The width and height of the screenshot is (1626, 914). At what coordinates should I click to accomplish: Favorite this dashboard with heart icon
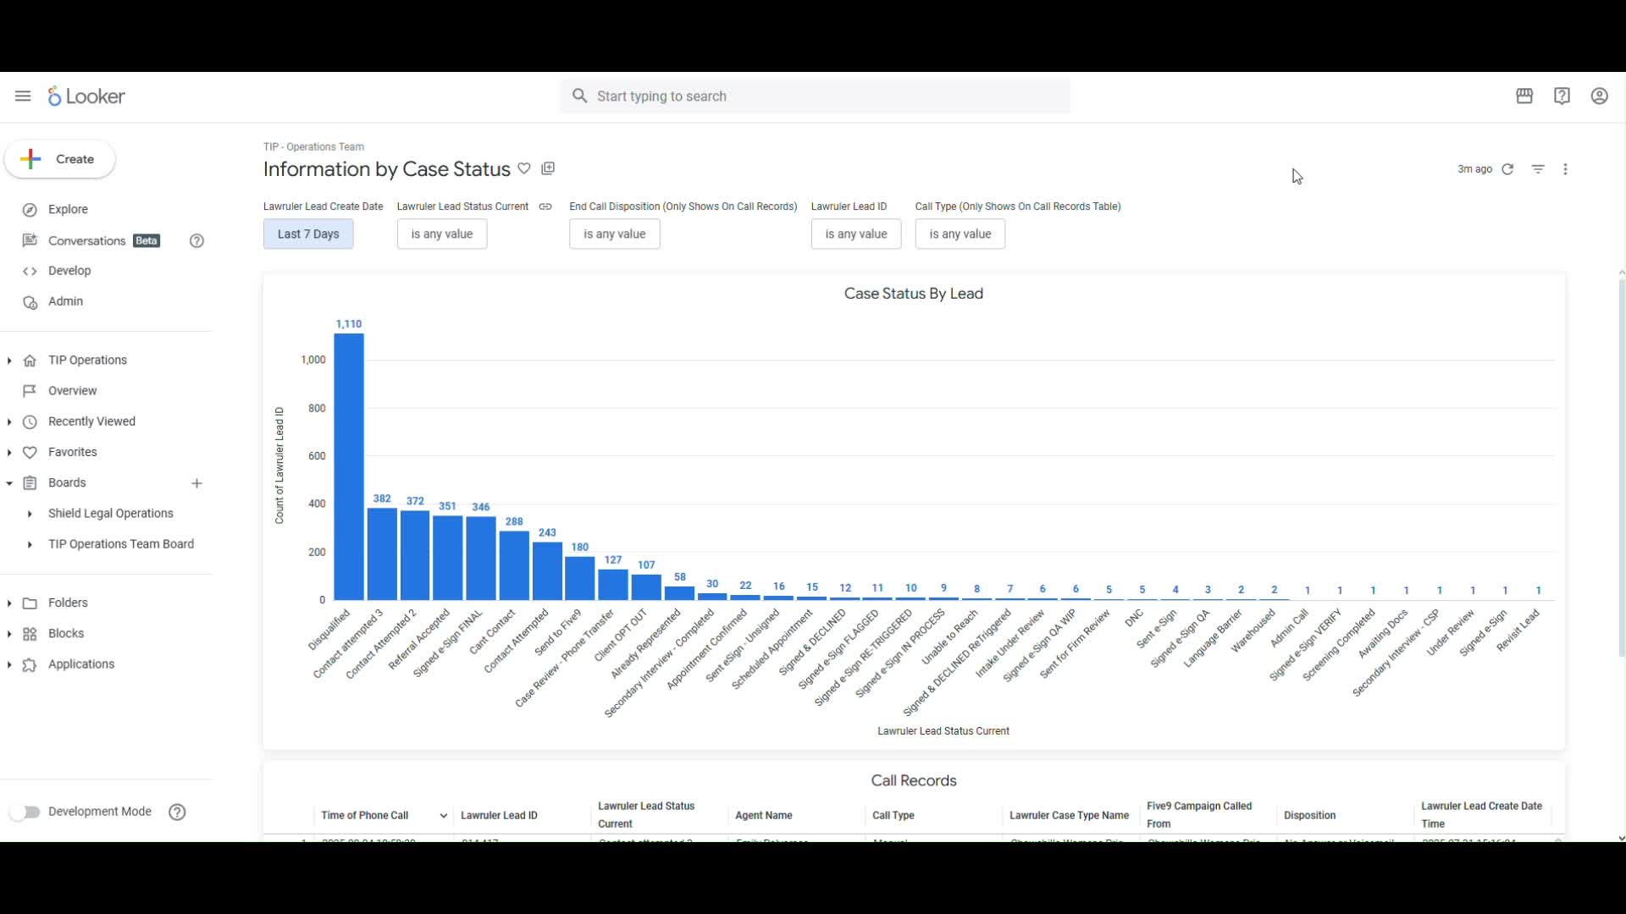pyautogui.click(x=524, y=169)
